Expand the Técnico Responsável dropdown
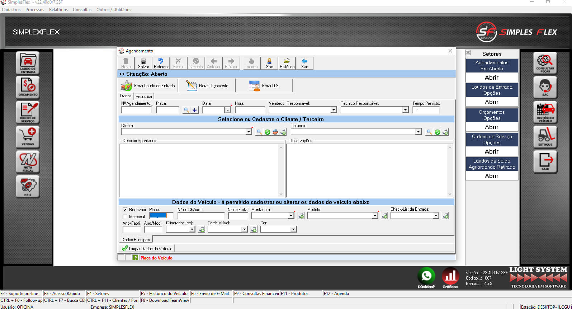 point(405,110)
